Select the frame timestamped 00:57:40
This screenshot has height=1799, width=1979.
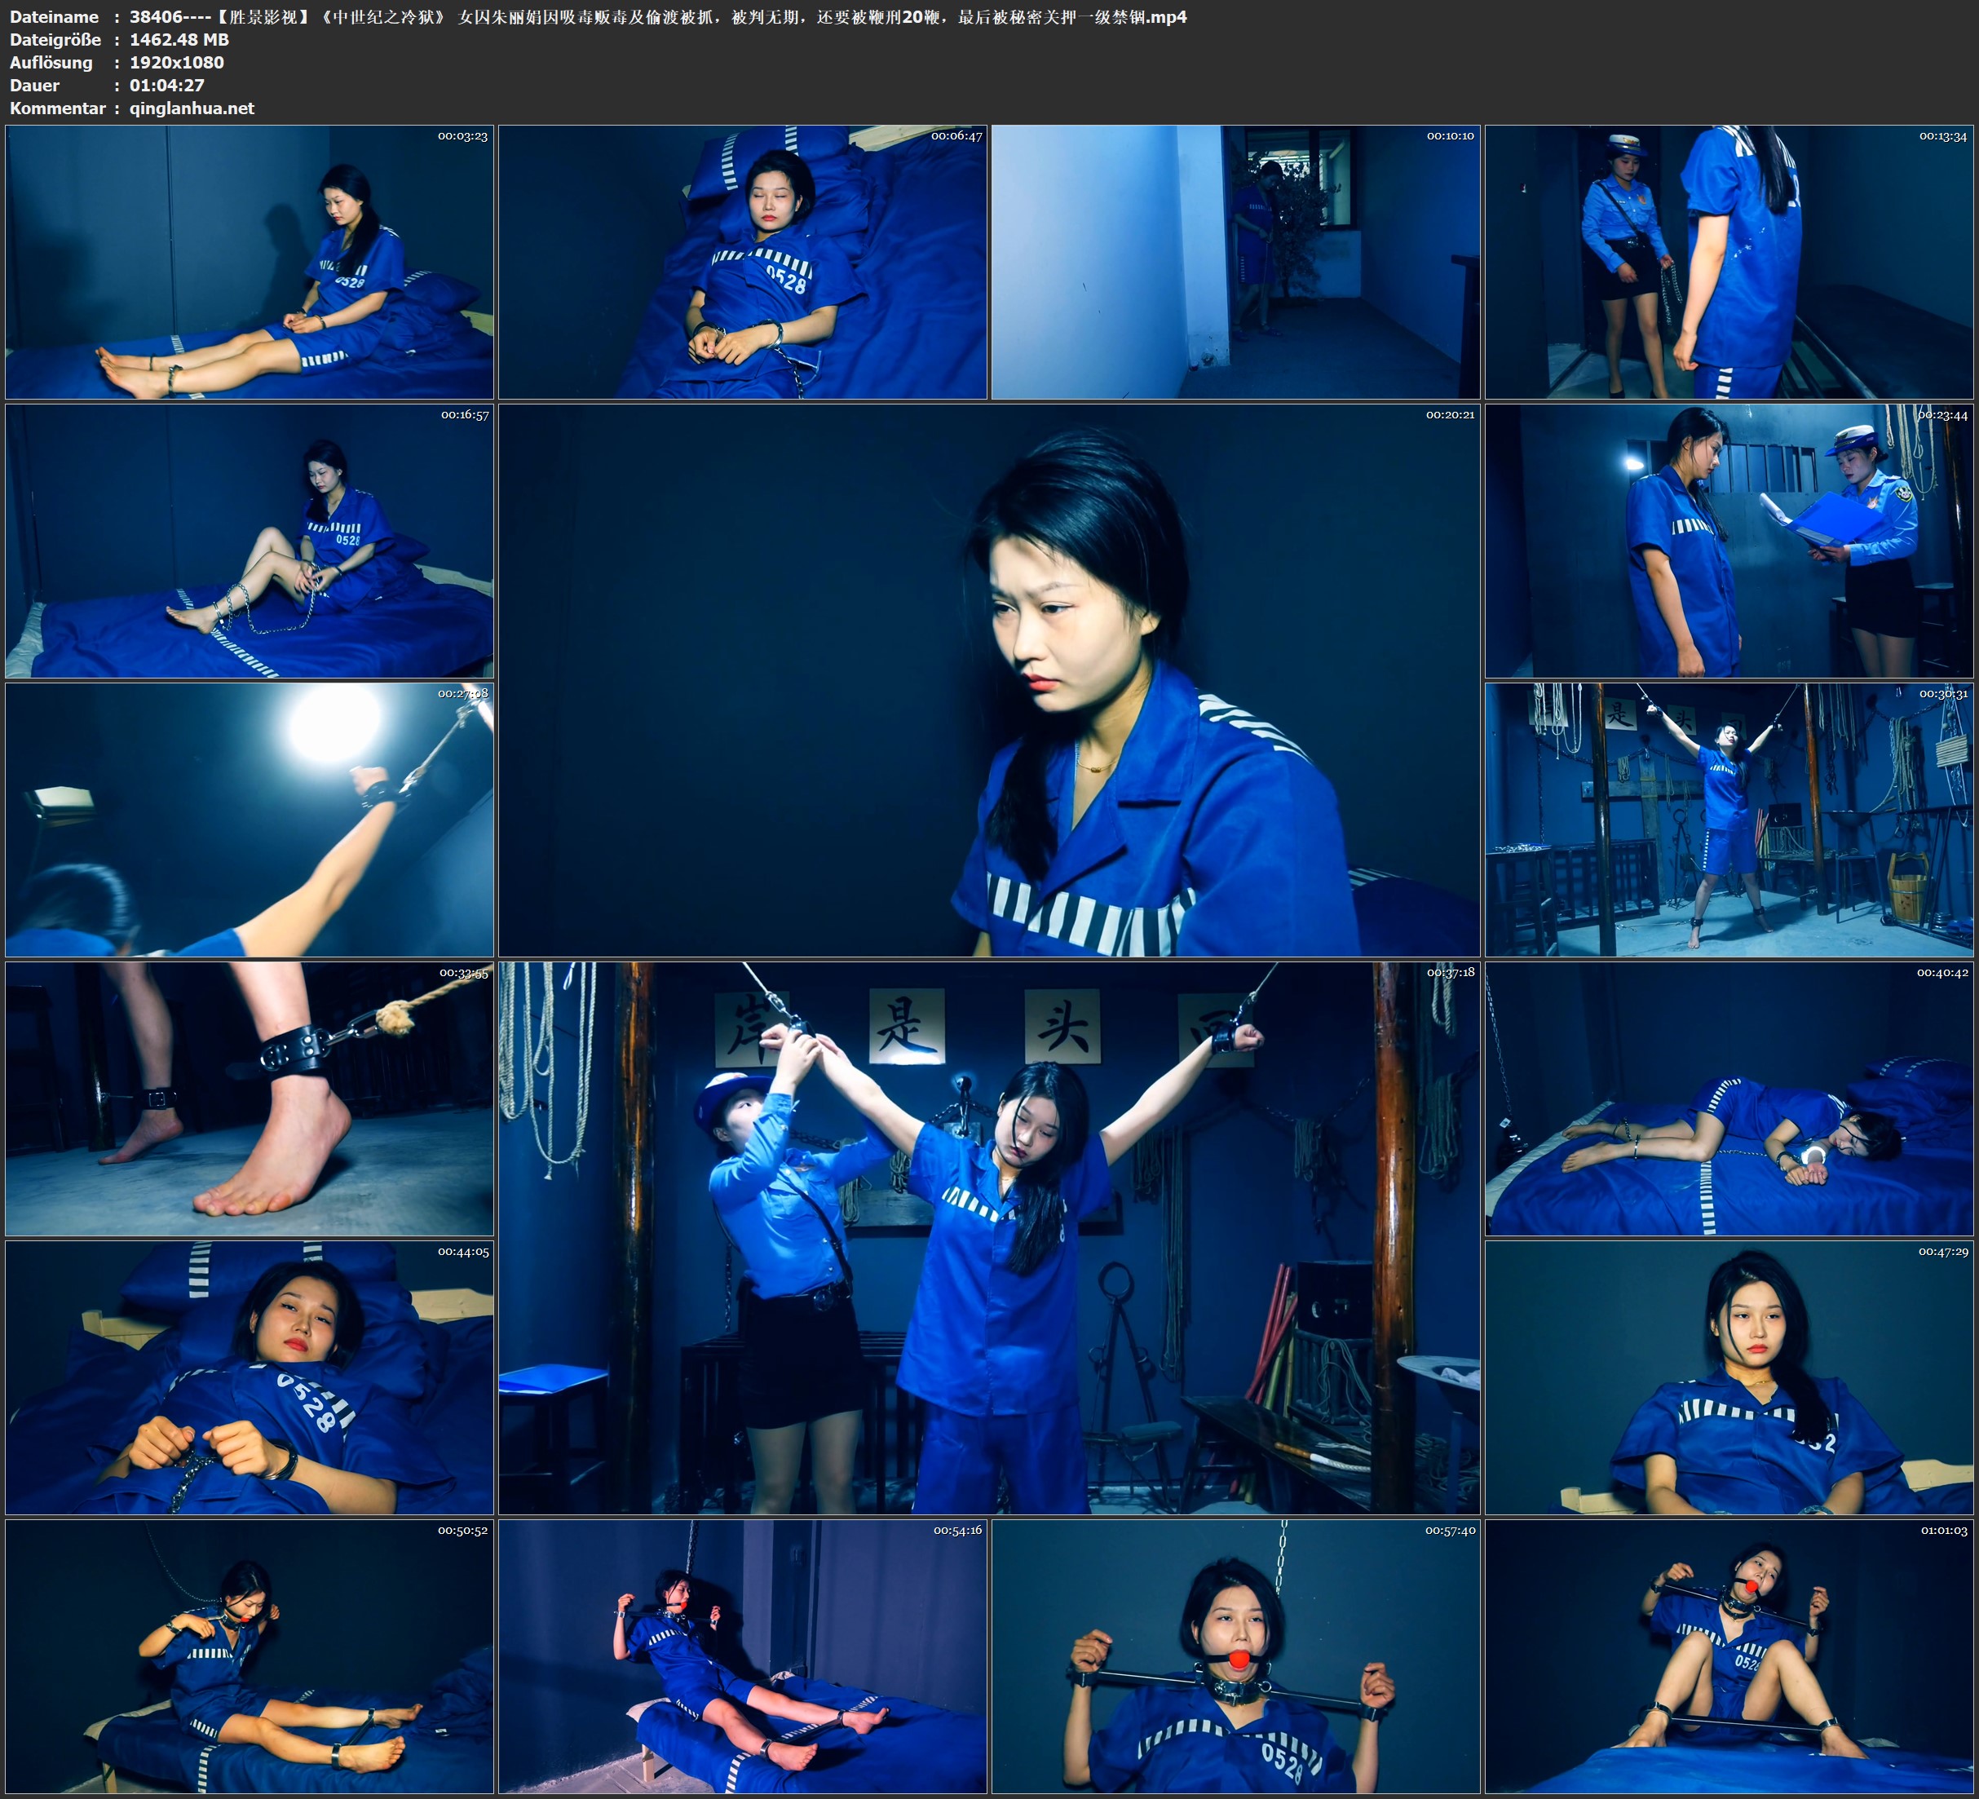[x=1235, y=1655]
